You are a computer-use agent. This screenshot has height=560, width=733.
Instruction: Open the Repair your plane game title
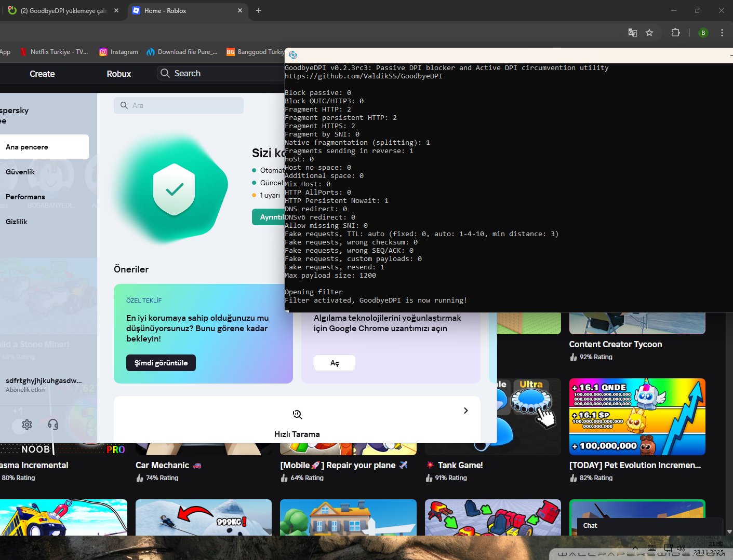pos(344,465)
